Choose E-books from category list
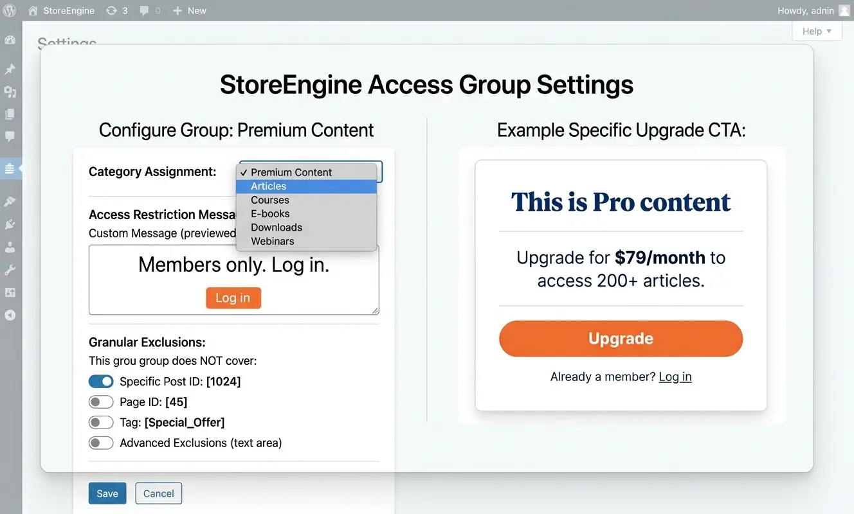The width and height of the screenshot is (854, 514). (x=306, y=213)
